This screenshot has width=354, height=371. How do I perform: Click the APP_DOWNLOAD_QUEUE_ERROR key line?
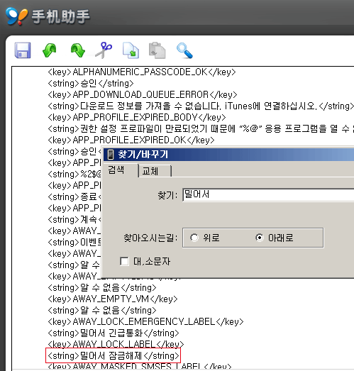(142, 94)
